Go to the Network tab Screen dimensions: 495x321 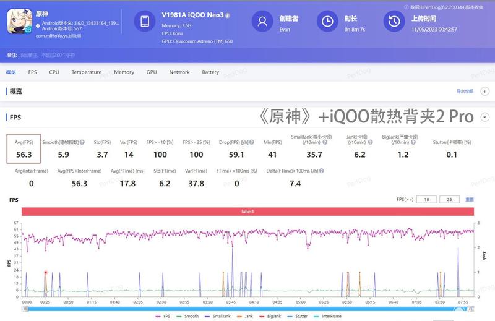179,72
